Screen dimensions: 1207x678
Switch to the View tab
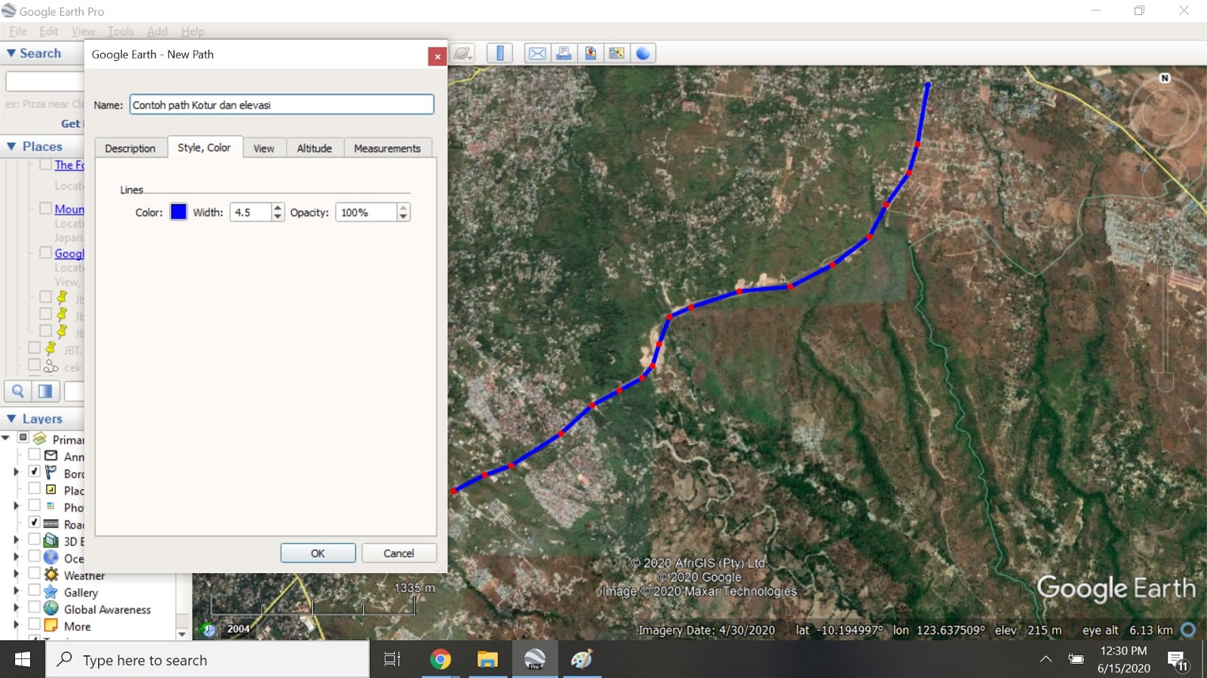pyautogui.click(x=264, y=148)
